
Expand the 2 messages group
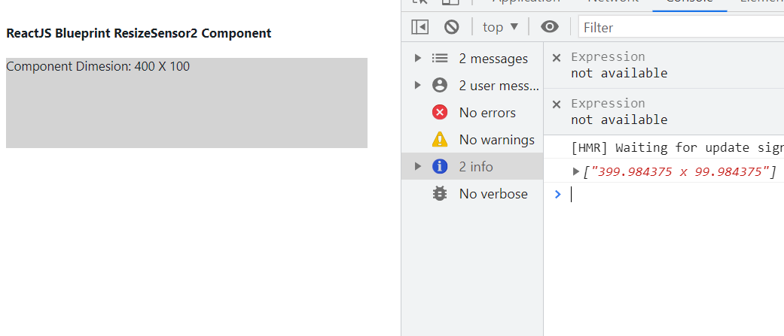point(418,59)
